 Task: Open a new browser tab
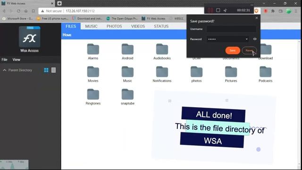coord(59,3)
